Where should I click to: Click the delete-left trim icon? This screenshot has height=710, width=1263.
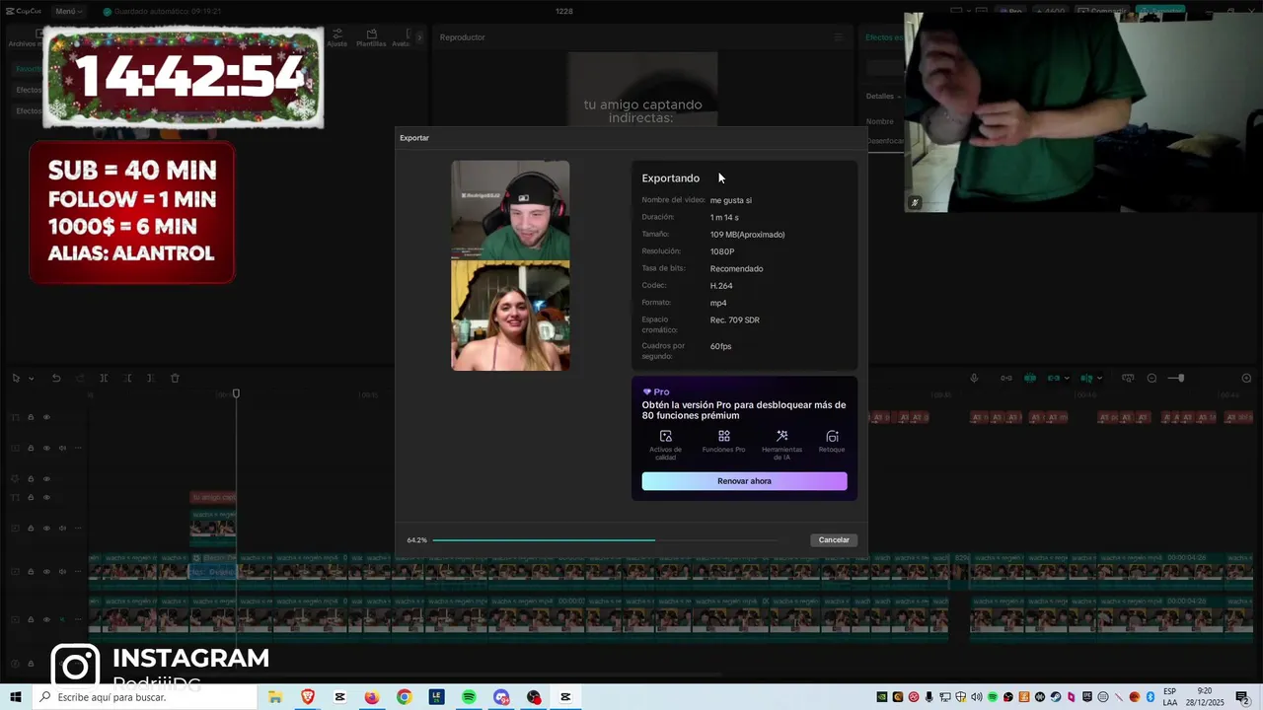point(126,379)
